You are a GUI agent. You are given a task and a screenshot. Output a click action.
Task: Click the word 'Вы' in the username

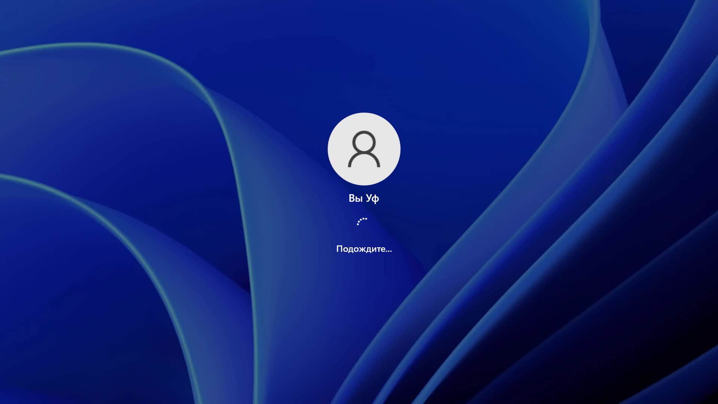[355, 198]
